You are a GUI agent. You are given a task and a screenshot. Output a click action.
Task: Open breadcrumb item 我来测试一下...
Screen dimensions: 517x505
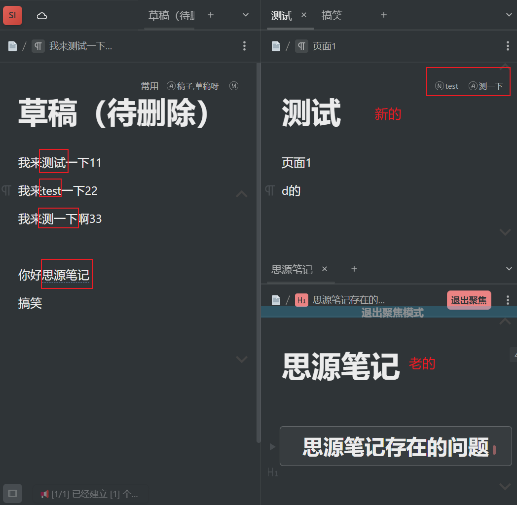coord(80,46)
